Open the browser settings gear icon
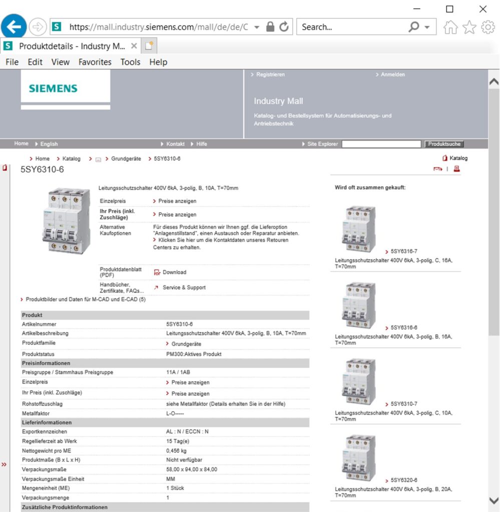This screenshot has height=512, width=500. (488, 27)
